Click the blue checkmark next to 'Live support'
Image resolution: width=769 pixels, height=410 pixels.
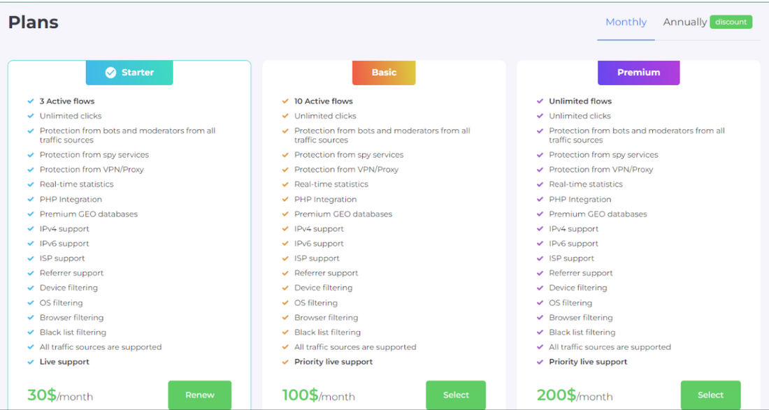click(31, 362)
